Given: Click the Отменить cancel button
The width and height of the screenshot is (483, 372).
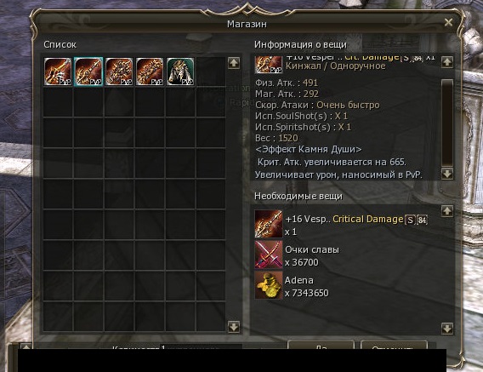Looking at the screenshot, I should point(394,345).
